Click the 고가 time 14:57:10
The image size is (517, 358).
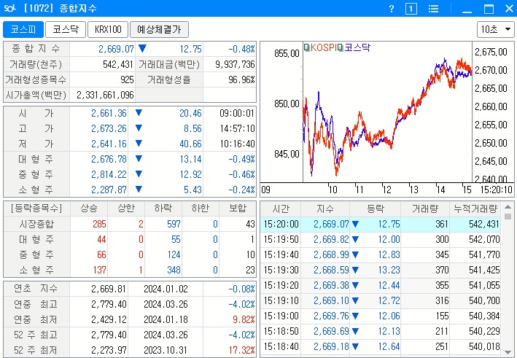click(238, 128)
